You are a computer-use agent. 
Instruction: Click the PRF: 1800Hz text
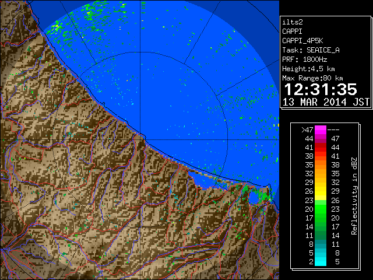pyautogui.click(x=304, y=60)
